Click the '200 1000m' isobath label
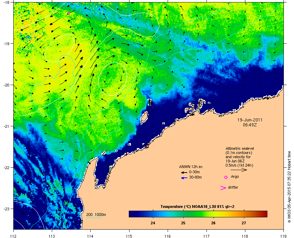Image resolution: width=294 pixels, height=238 pixels. [x=96, y=215]
